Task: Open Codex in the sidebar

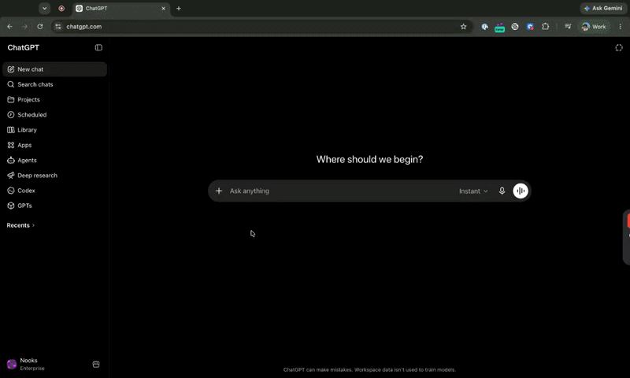Action: pos(54,191)
